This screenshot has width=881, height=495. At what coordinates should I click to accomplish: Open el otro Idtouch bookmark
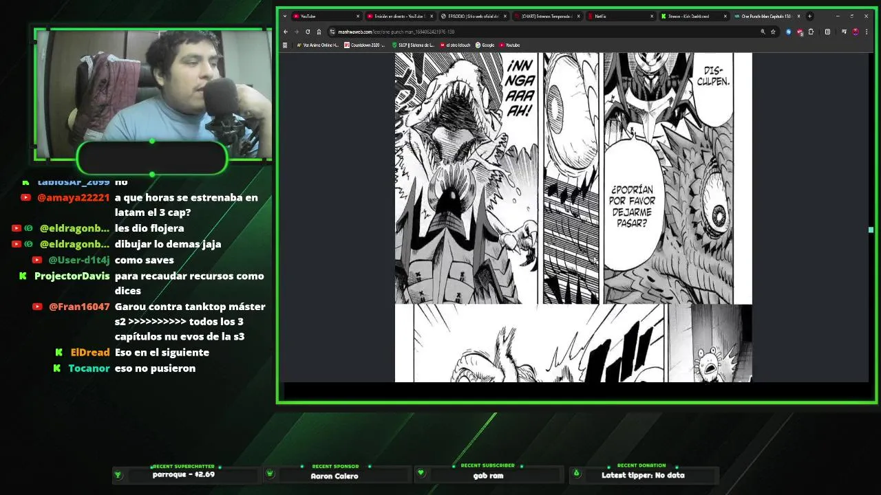pyautogui.click(x=456, y=45)
